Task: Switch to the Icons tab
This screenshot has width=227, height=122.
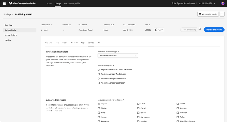Action: click(57, 43)
